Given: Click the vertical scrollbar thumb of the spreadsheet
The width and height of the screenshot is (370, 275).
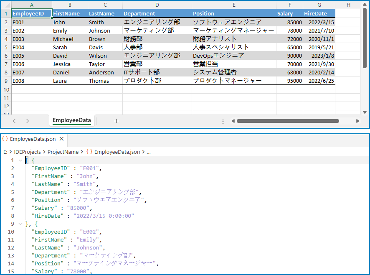Looking at the screenshot, I should click(365, 38).
